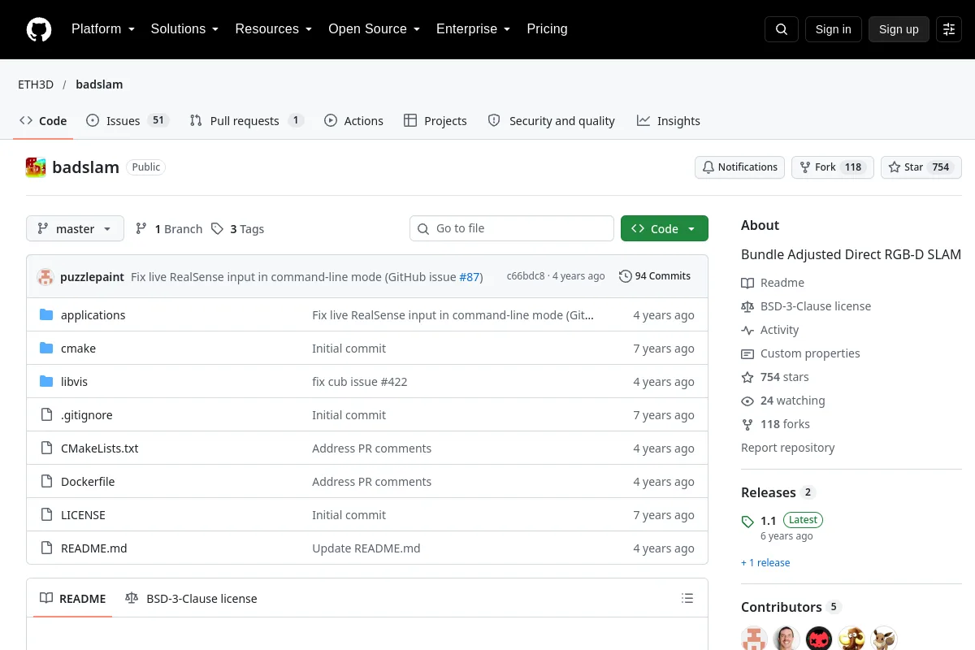Star the repository with Star button

[x=921, y=167]
